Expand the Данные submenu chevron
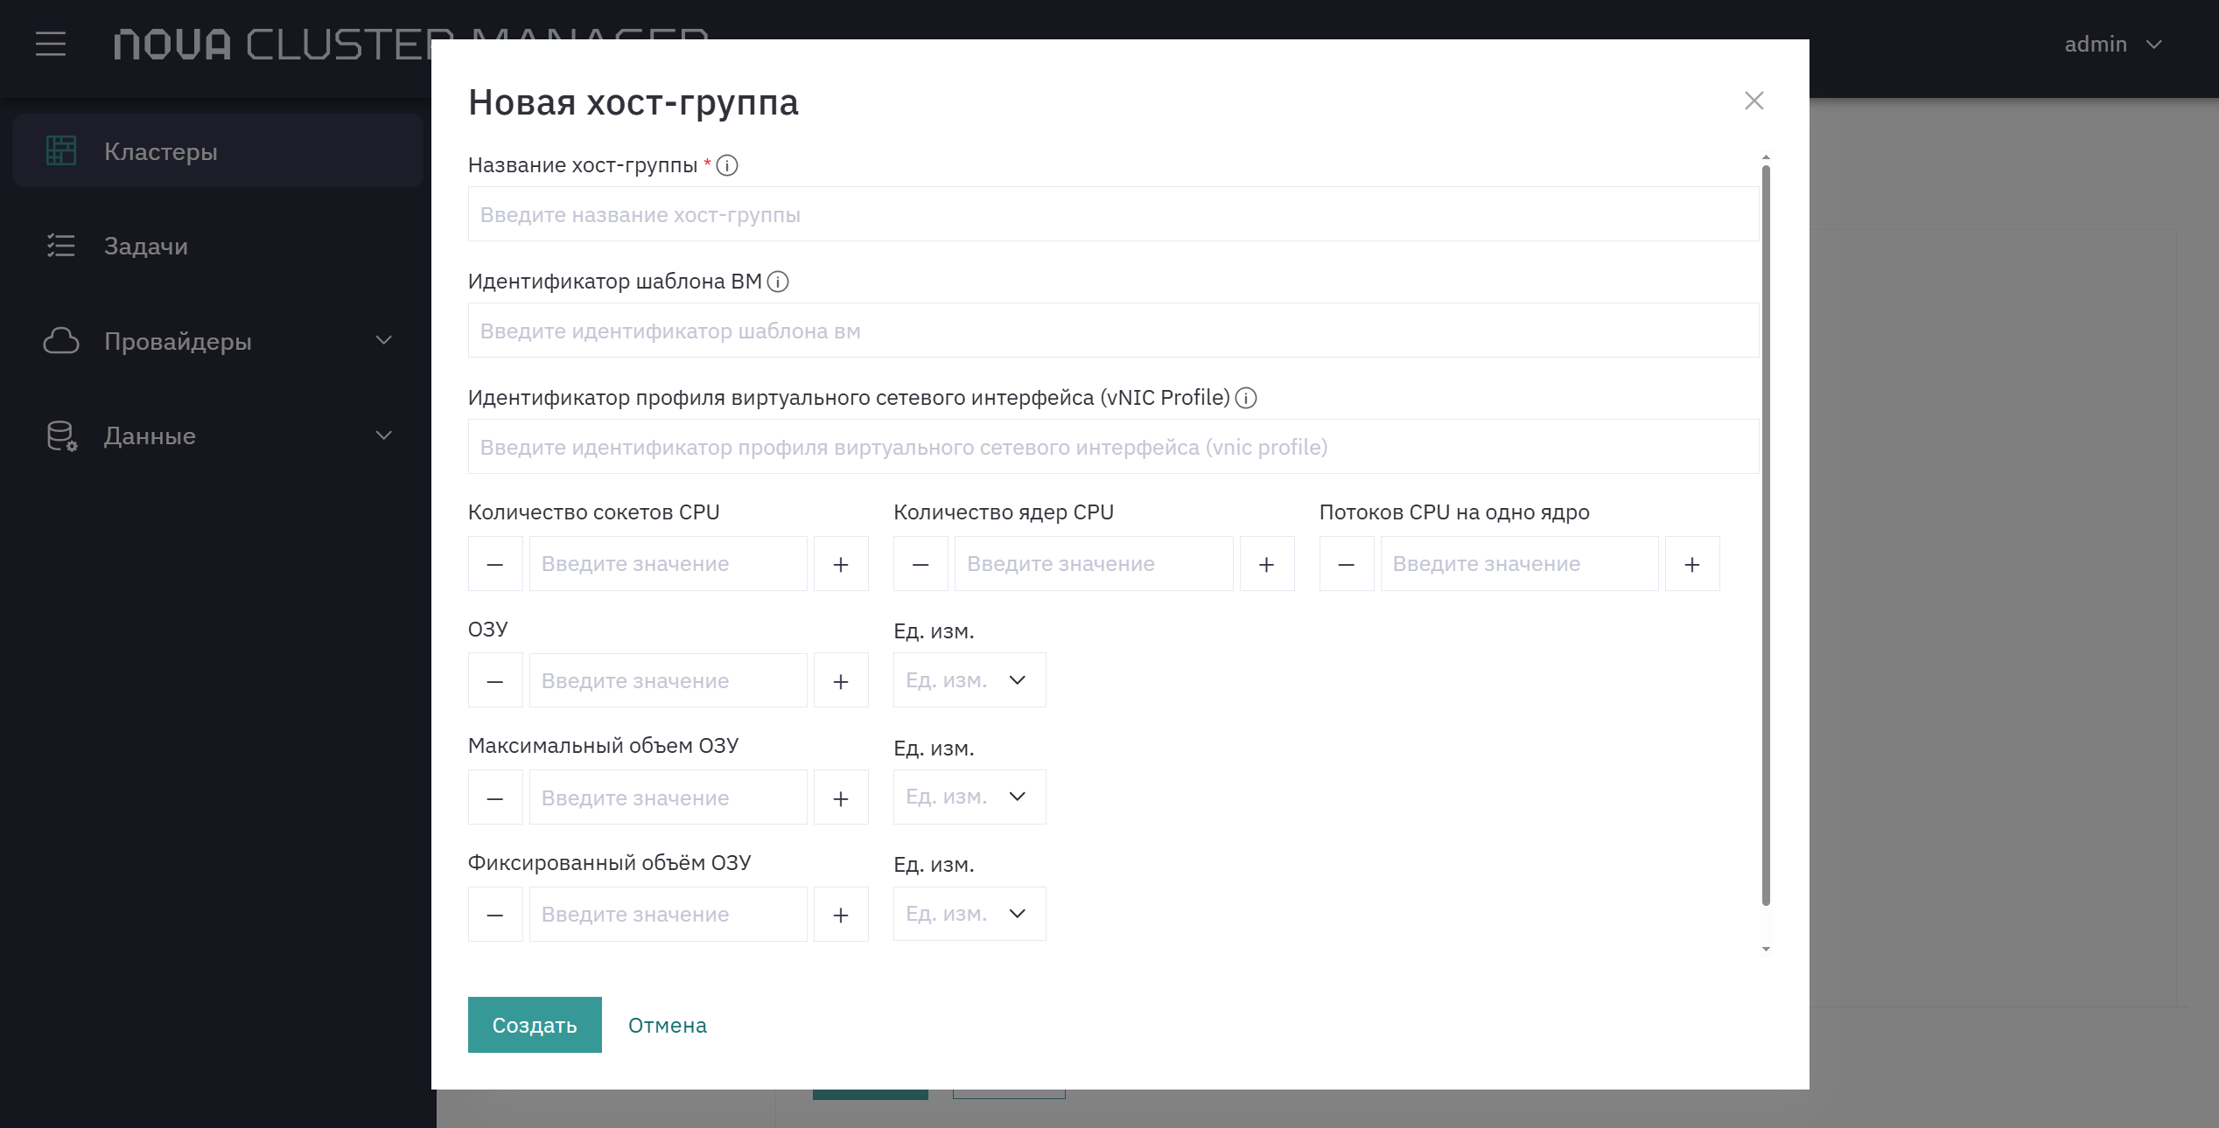Viewport: 2219px width, 1128px height. (383, 435)
